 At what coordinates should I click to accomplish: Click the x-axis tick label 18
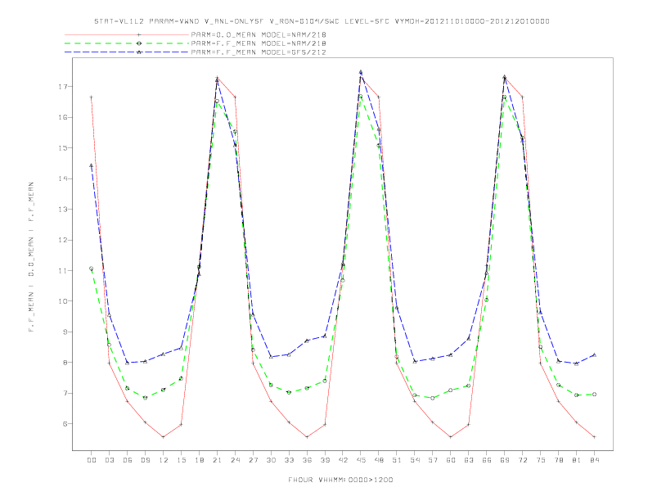point(199,460)
